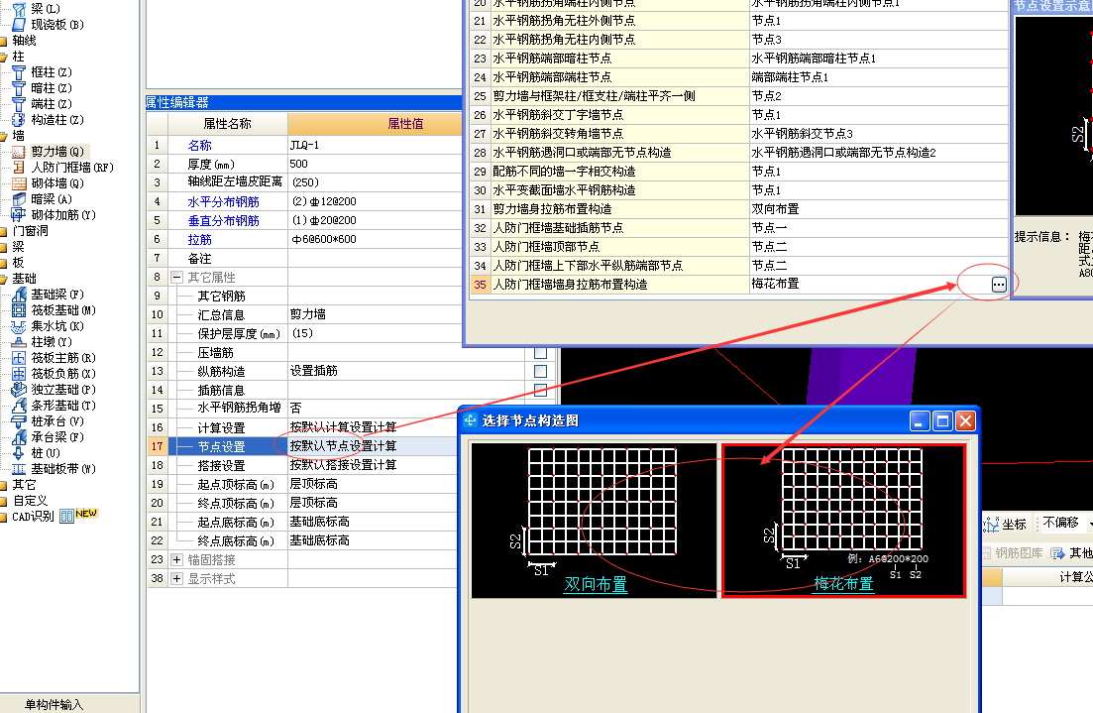This screenshot has height=713, width=1093.
Task: Select the 剪力墙(Q) wall icon
Action: (19, 152)
